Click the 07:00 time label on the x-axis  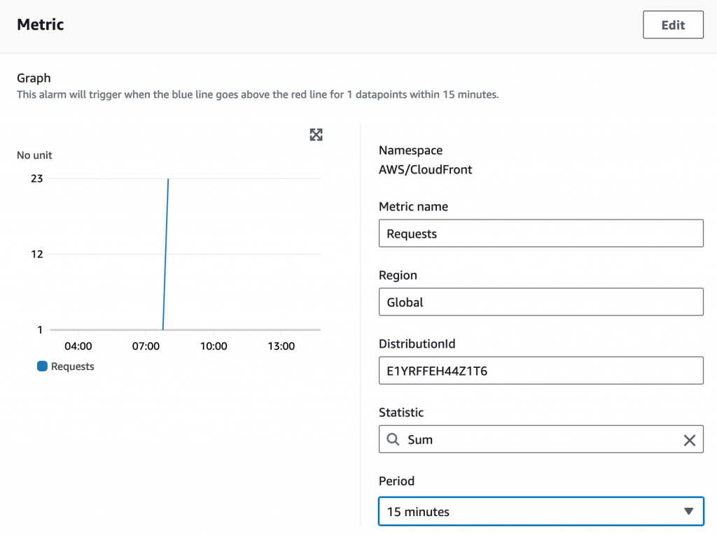click(x=146, y=346)
